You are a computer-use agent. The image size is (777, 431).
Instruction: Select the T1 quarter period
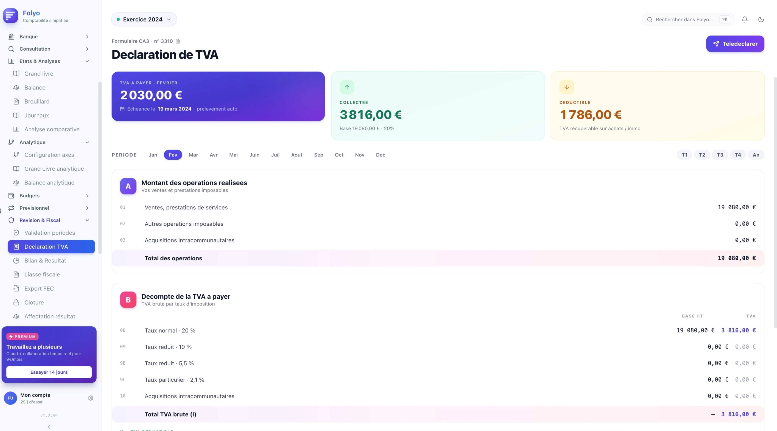(x=684, y=155)
